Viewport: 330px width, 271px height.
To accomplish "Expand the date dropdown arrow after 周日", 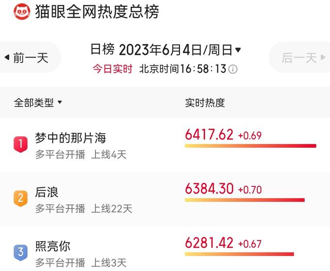I will [238, 50].
